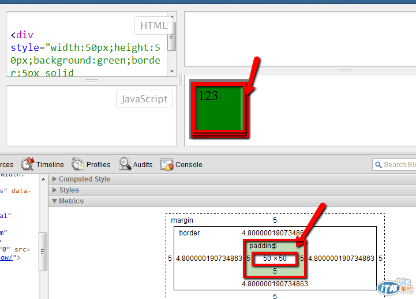The width and height of the screenshot is (416, 299).
Task: Open the Profiles panel icon
Action: 77,164
